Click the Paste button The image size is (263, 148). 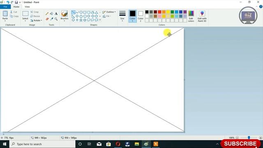pyautogui.click(x=5, y=15)
